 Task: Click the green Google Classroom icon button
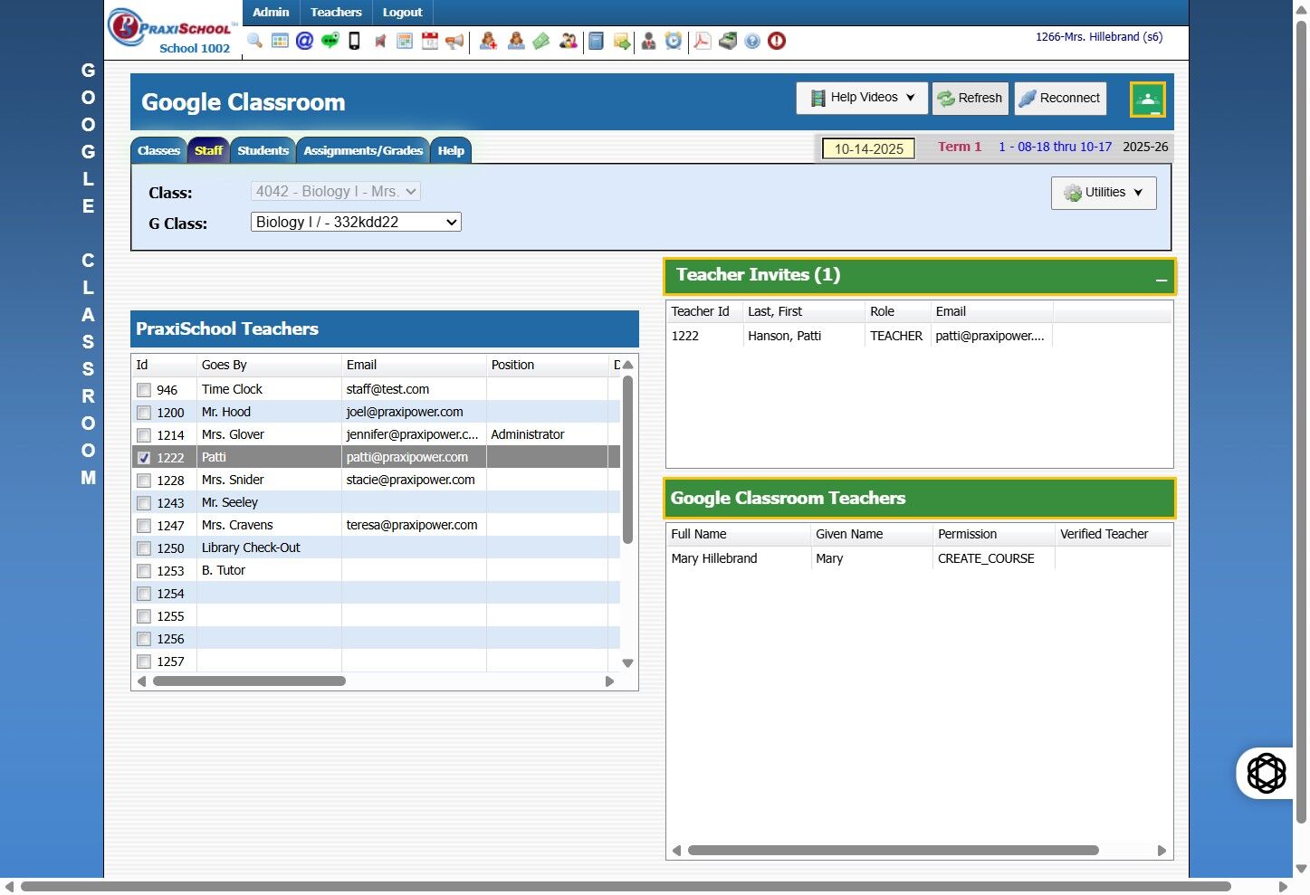coord(1148,100)
